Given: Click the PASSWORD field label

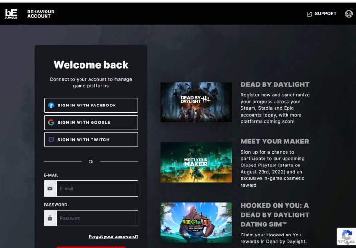Looking at the screenshot, I should [x=56, y=205].
